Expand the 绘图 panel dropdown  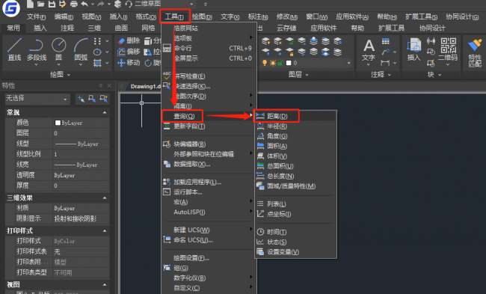coord(60,75)
